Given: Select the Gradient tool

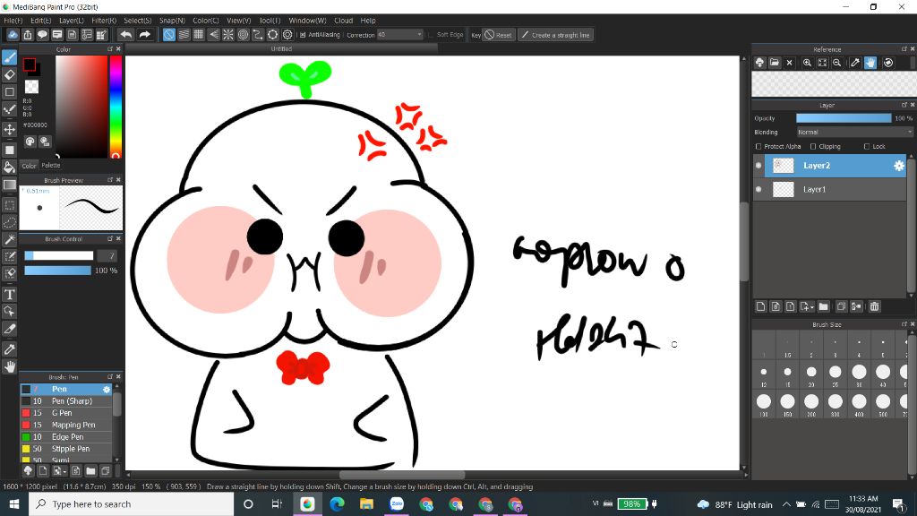Looking at the screenshot, I should click(9, 185).
